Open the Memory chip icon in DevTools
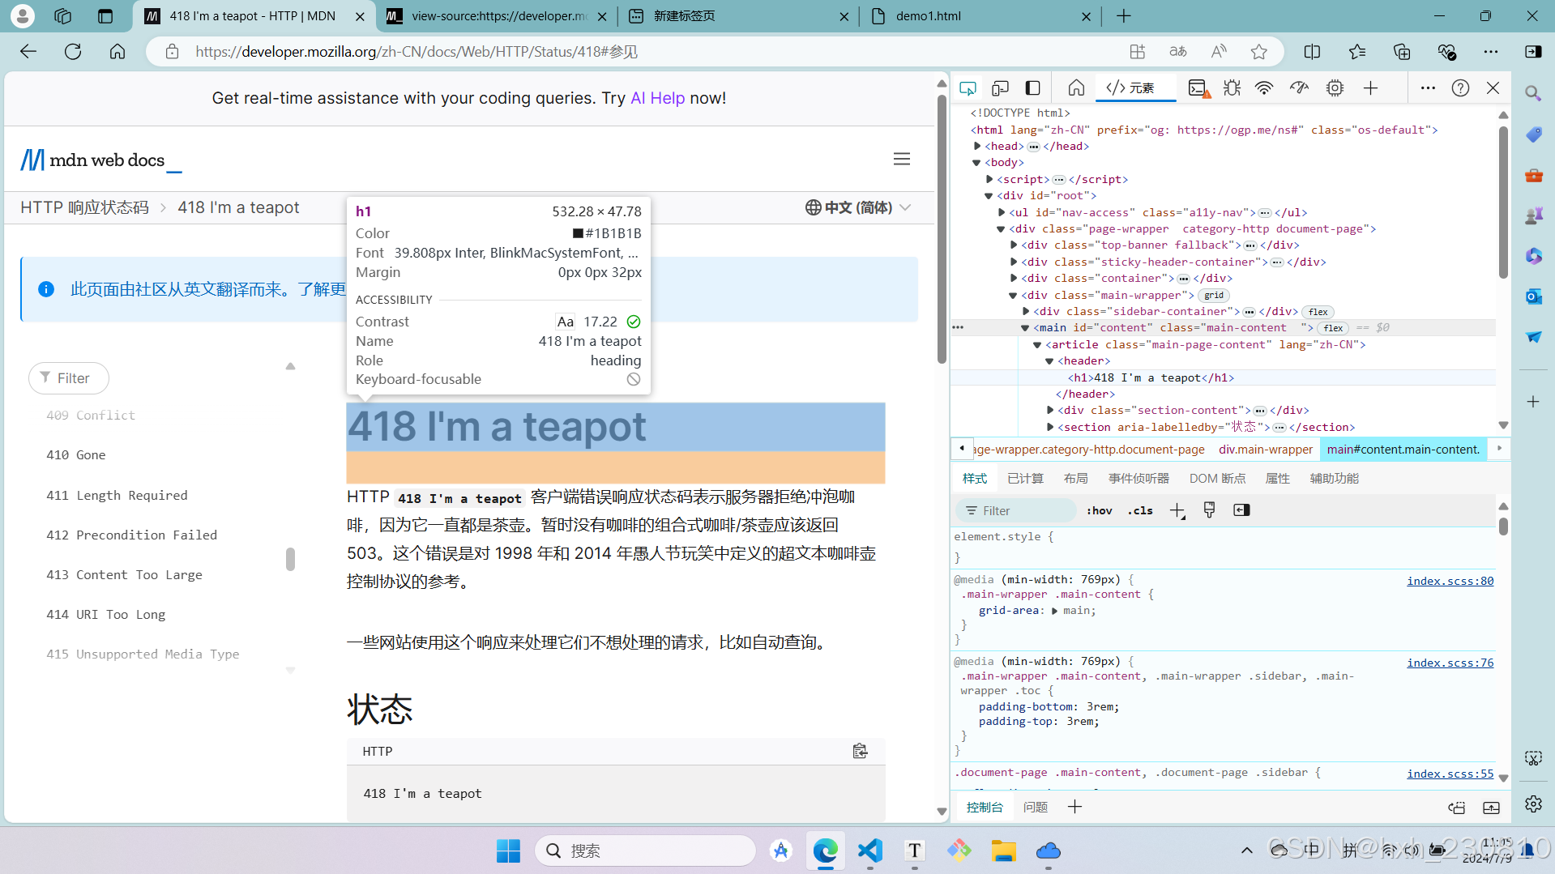 (1335, 88)
